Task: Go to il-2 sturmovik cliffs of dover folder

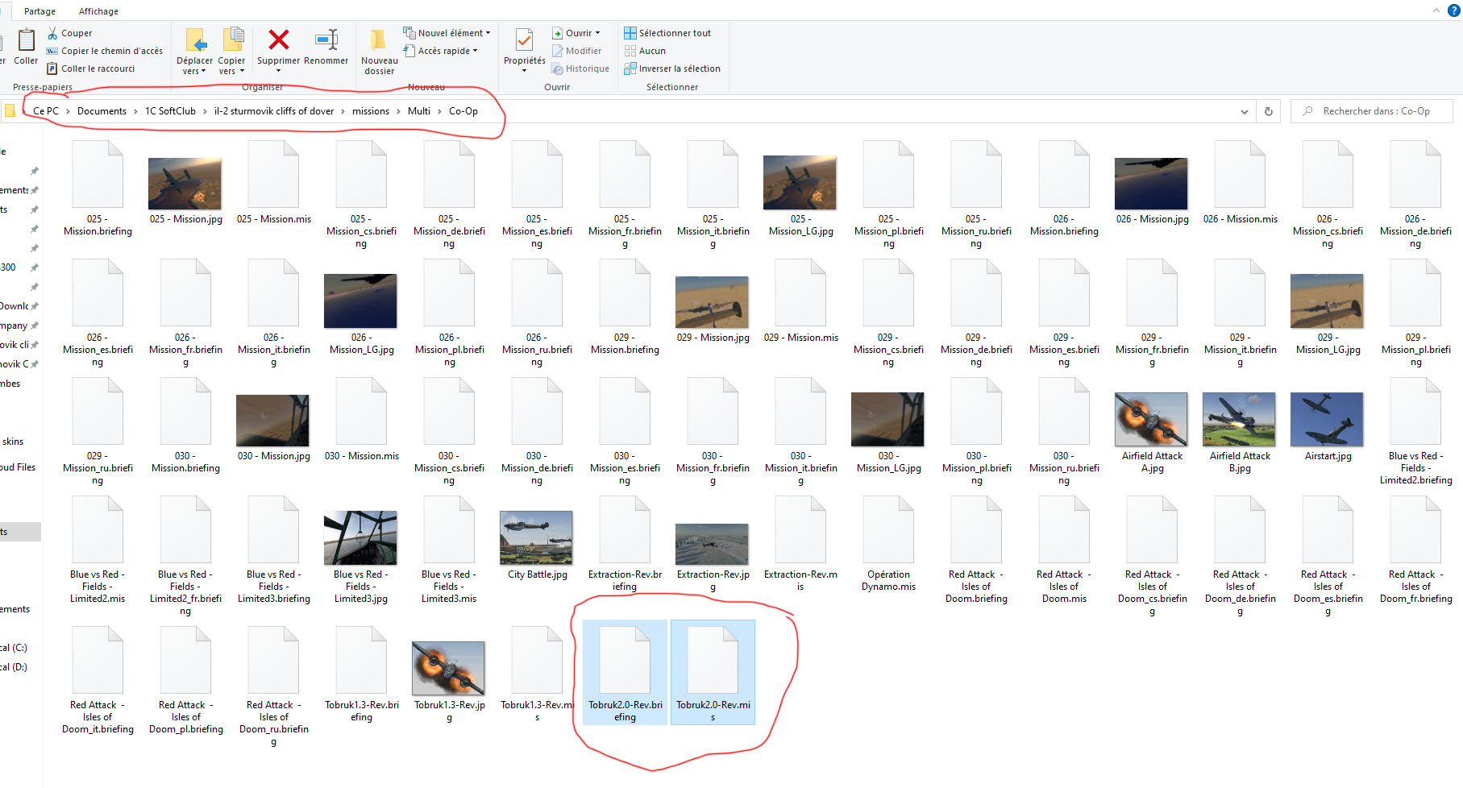Action: [x=274, y=111]
